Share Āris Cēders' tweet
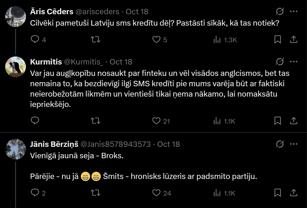307x208 pixels. pos(293,40)
